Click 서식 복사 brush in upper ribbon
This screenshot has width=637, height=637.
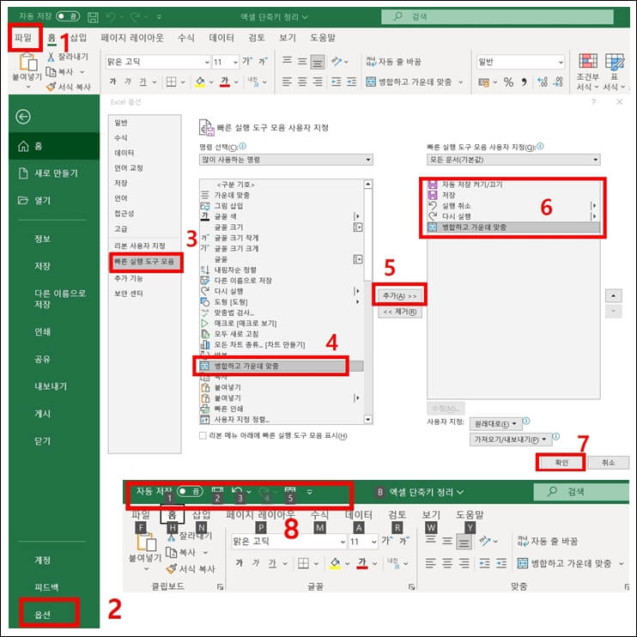pos(52,87)
